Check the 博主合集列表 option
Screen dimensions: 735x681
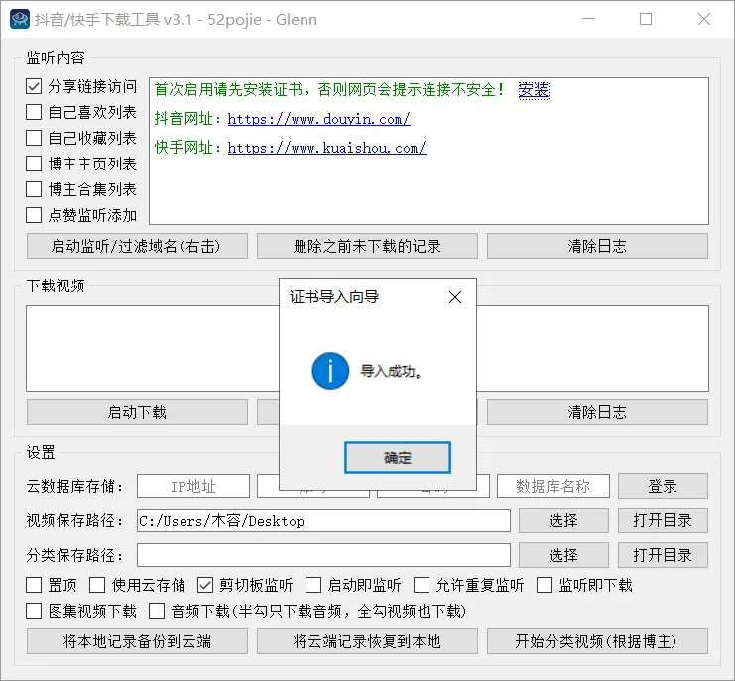pos(34,189)
